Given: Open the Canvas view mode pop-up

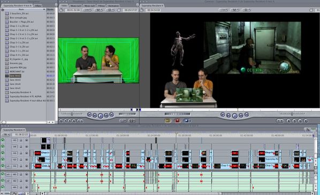Looking at the screenshot, I should point(246,10).
